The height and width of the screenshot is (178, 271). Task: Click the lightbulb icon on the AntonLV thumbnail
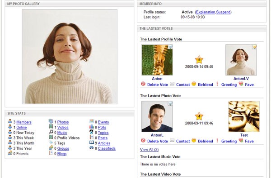pyautogui.click(x=254, y=47)
